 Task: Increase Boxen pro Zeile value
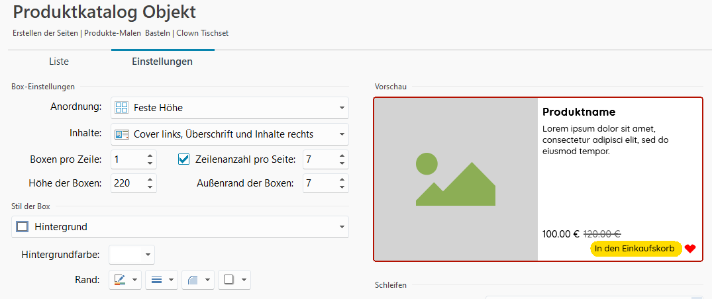(150, 156)
